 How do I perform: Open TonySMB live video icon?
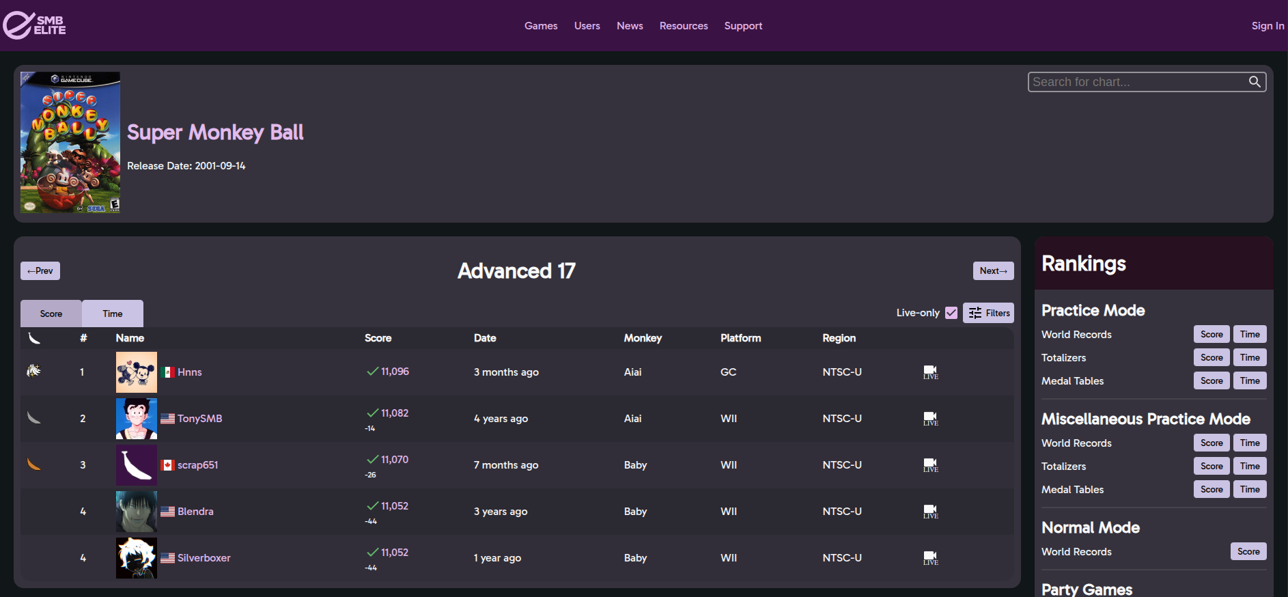[931, 419]
